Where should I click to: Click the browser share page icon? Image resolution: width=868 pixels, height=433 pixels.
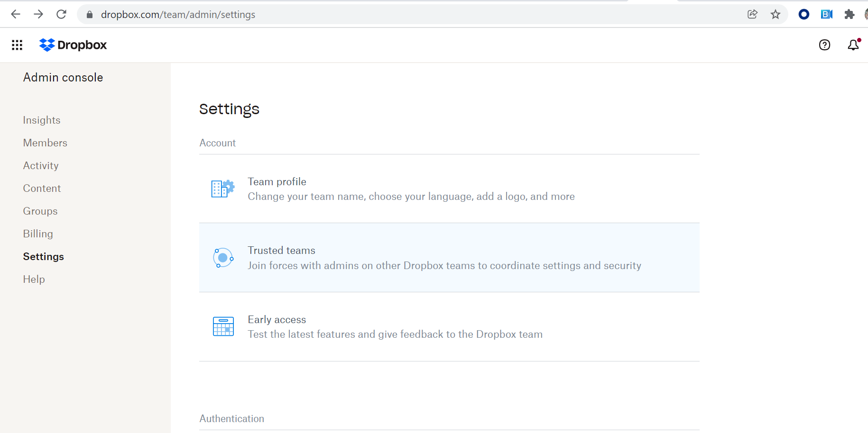point(752,15)
